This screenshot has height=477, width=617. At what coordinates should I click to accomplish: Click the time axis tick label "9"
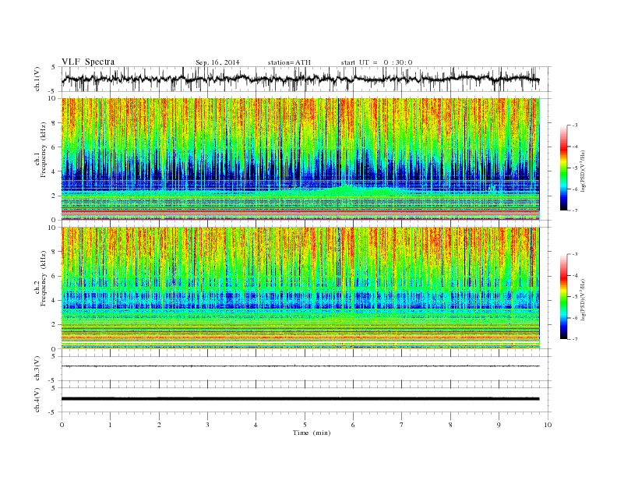(x=499, y=425)
